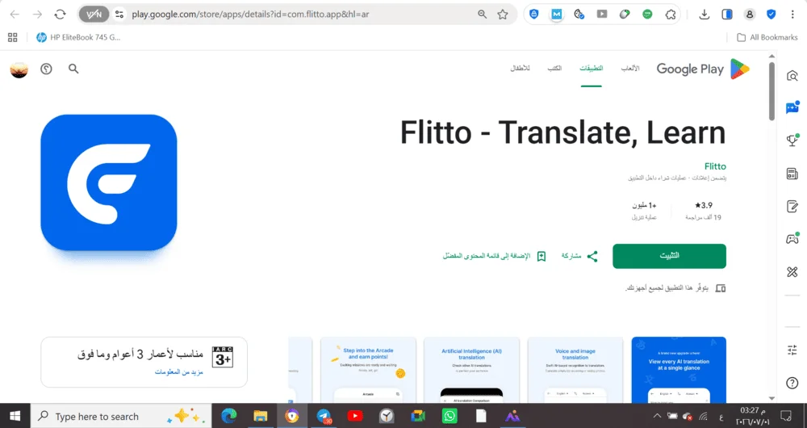Click the taskbar search box
The width and height of the screenshot is (807, 428).
click(x=122, y=416)
